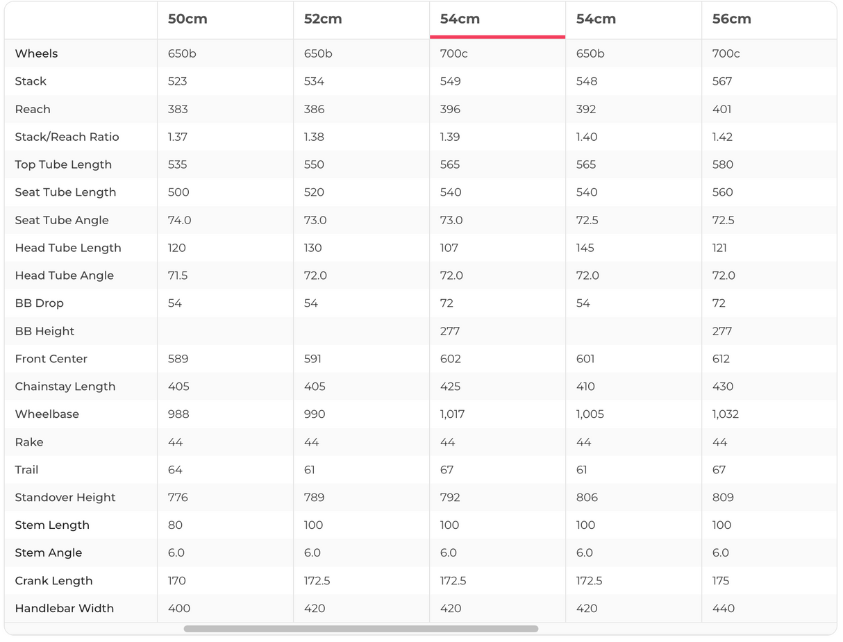
Task: Click the Head Tube Length row label
Action: [68, 248]
